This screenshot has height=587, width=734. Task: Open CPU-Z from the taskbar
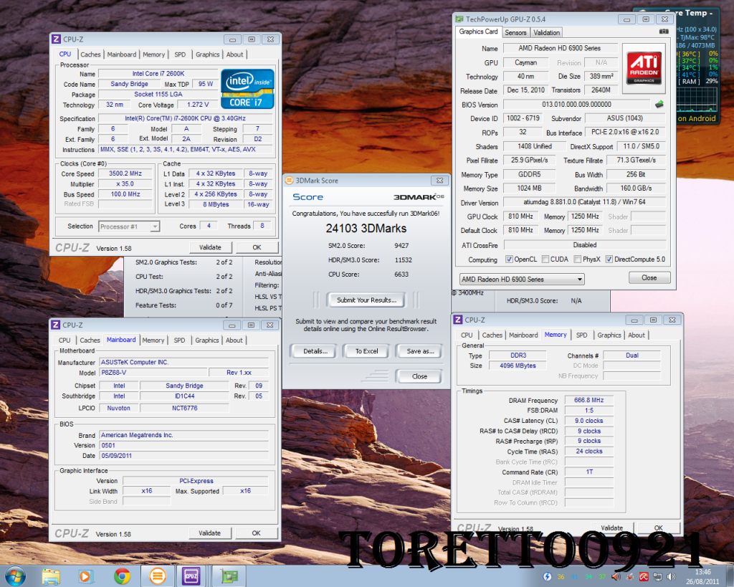coord(191,576)
